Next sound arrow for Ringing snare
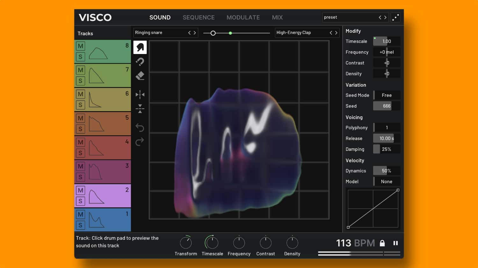Image resolution: width=478 pixels, height=268 pixels. pyautogui.click(x=195, y=33)
